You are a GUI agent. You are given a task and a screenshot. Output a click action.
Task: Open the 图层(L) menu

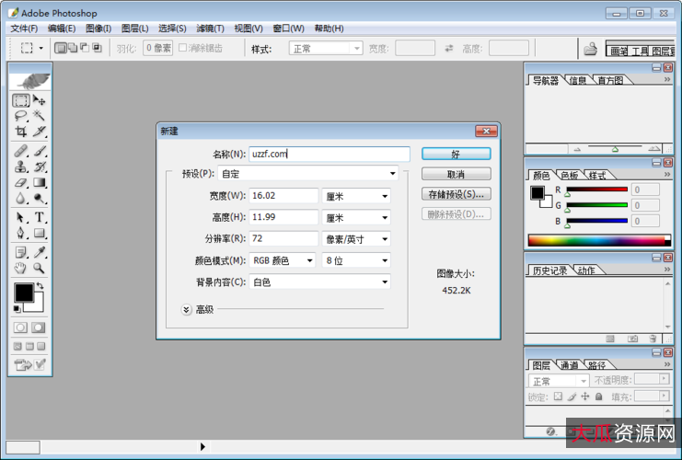coord(134,29)
